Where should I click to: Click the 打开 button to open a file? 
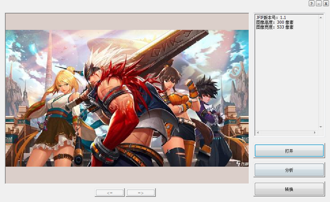pyautogui.click(x=289, y=151)
